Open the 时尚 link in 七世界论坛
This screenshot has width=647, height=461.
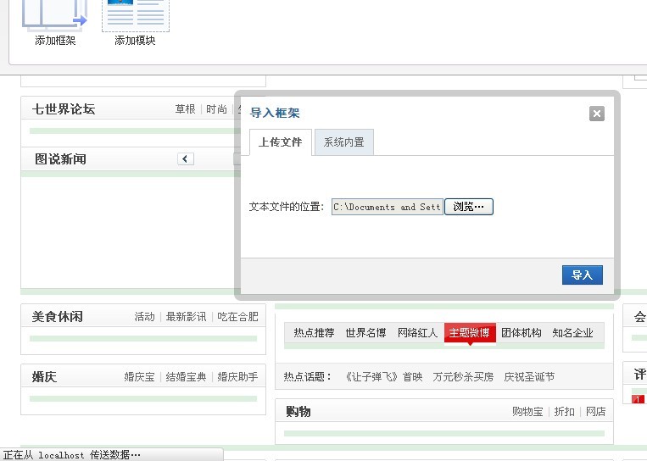pyautogui.click(x=216, y=109)
